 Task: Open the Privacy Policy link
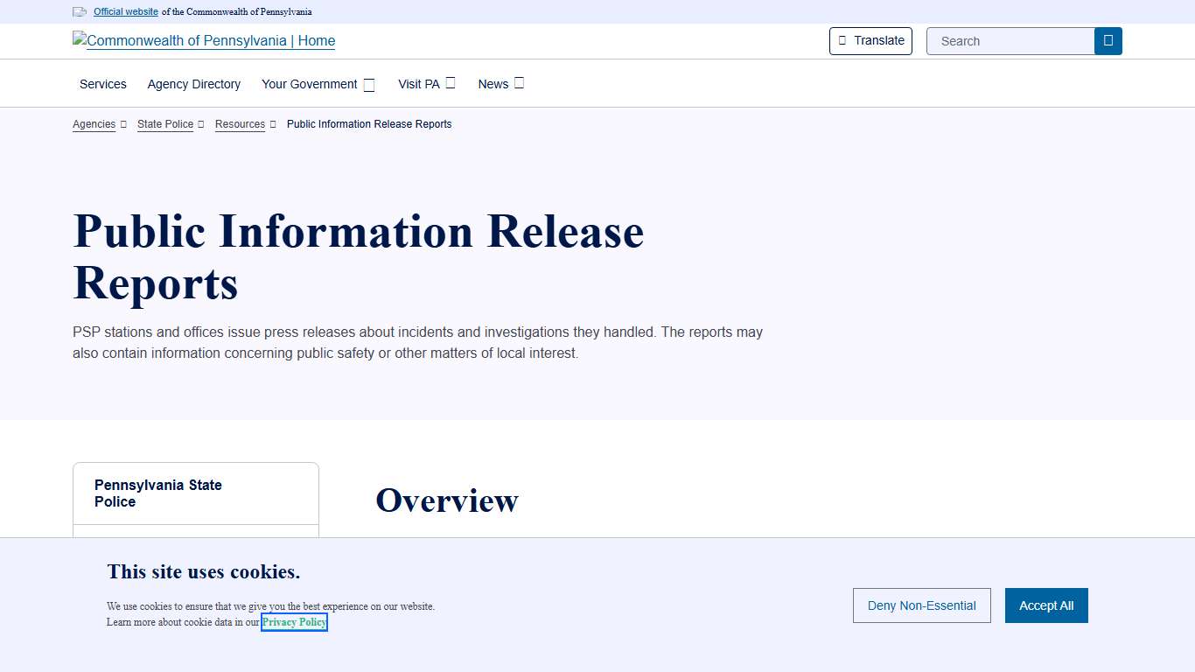(x=294, y=622)
